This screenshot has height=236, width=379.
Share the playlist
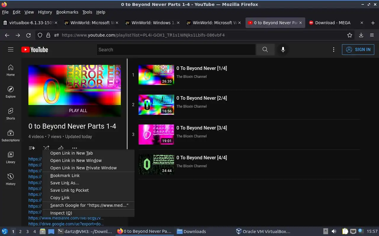[60, 148]
